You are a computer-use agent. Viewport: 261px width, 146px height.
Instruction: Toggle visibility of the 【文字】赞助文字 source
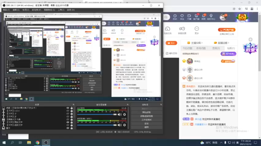pyautogui.click(x=68, y=122)
